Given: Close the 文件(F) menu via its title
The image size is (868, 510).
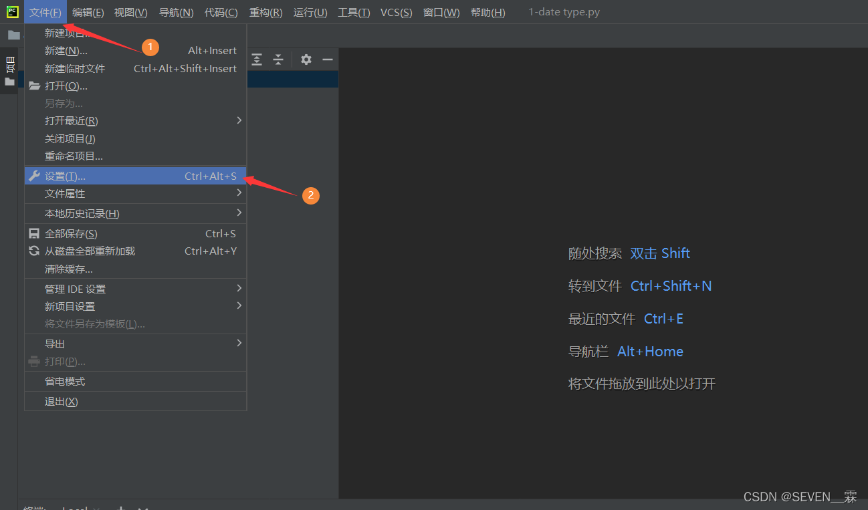Looking at the screenshot, I should pos(45,12).
